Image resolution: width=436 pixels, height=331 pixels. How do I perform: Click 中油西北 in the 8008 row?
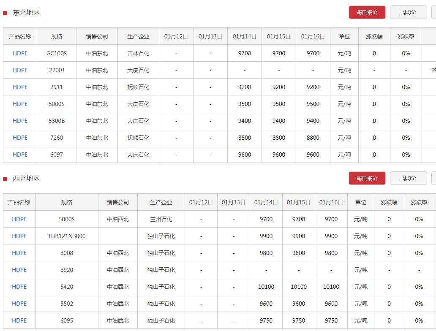click(x=118, y=253)
